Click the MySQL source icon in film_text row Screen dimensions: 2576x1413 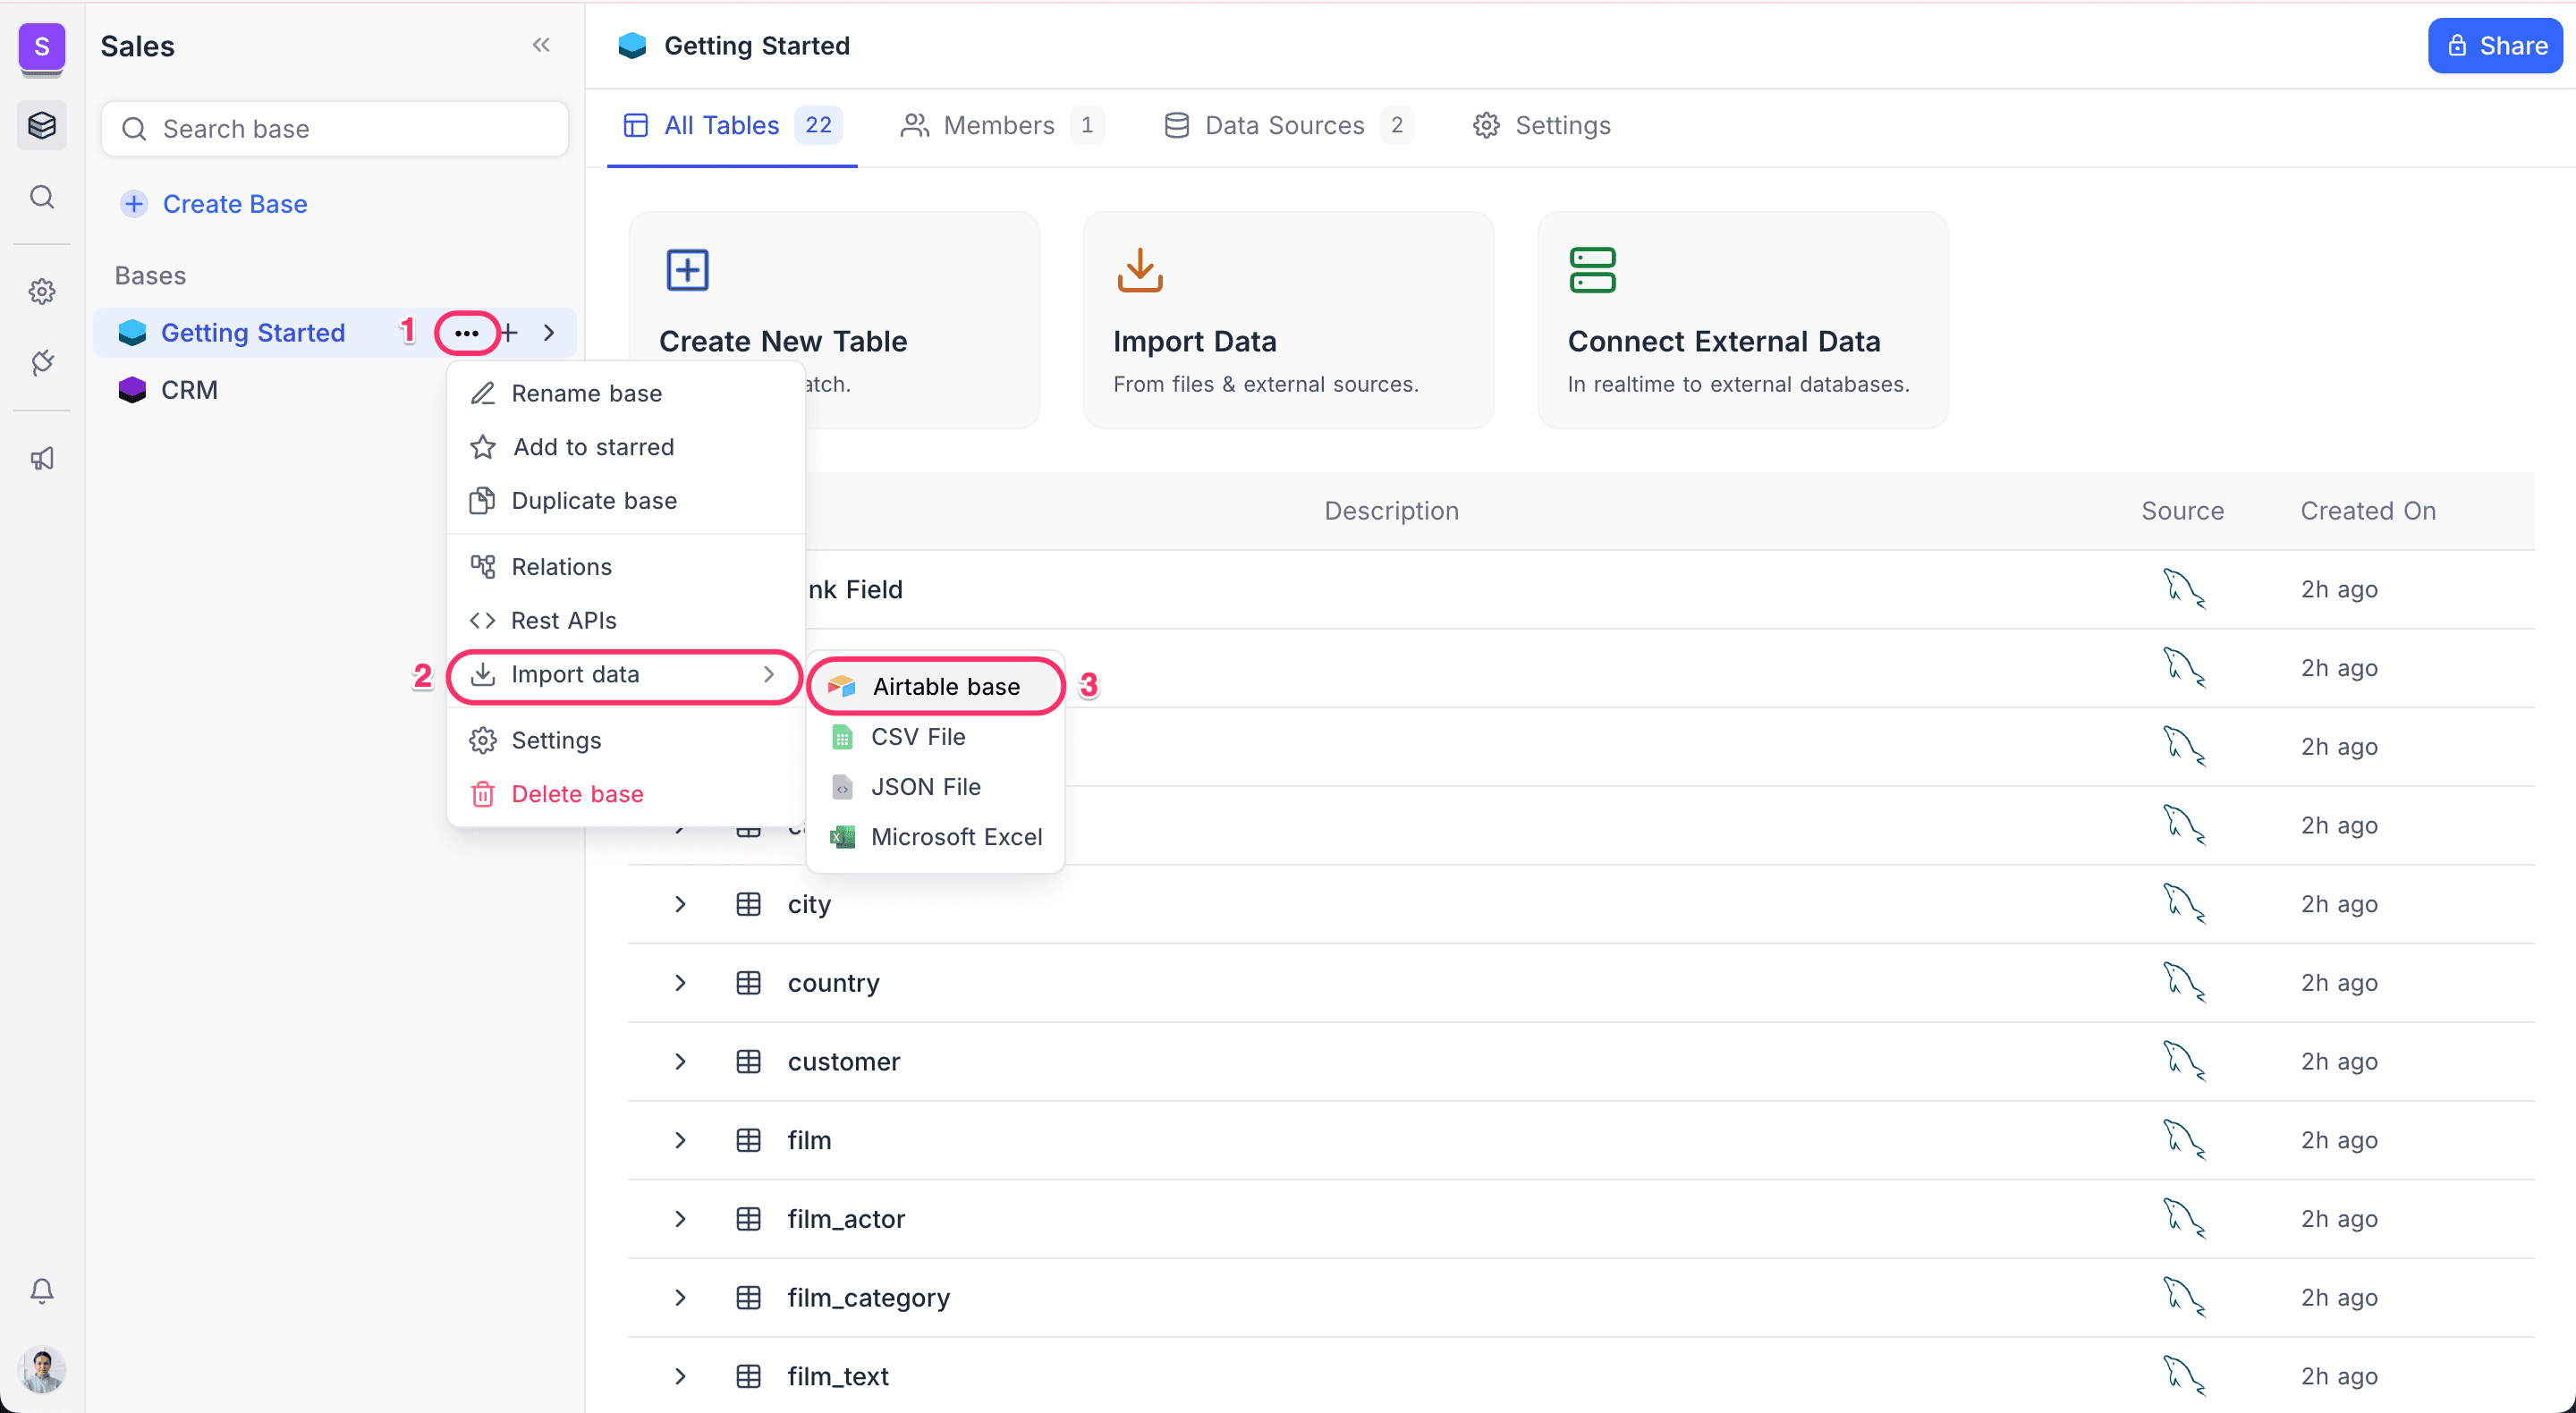(x=2183, y=1376)
